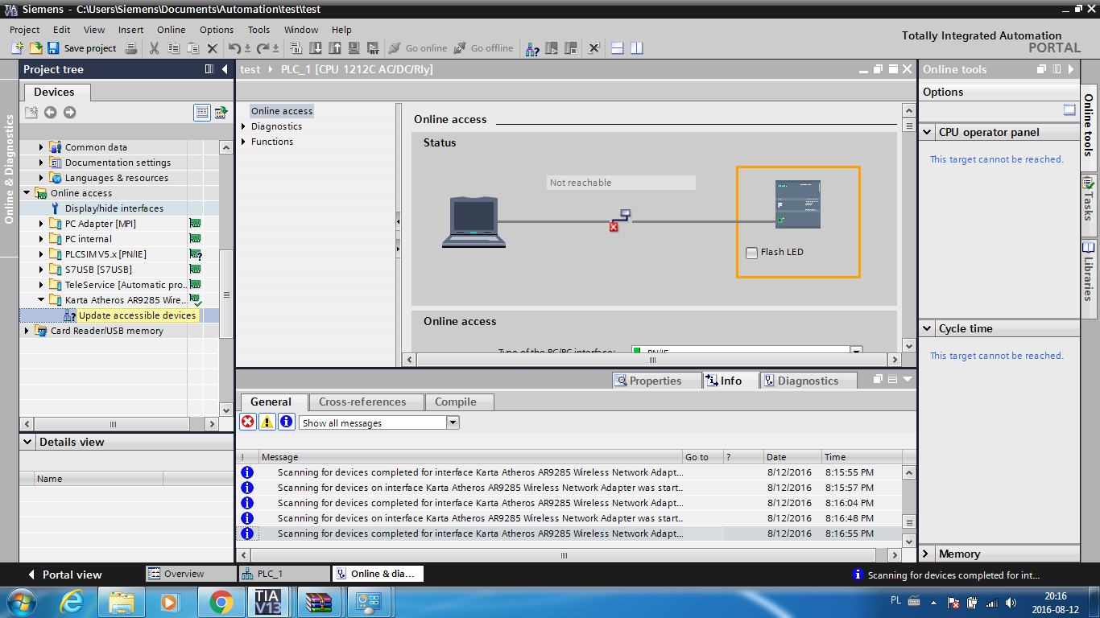
Task: Collapse the Project tree panel with the arrow
Action: [x=225, y=69]
